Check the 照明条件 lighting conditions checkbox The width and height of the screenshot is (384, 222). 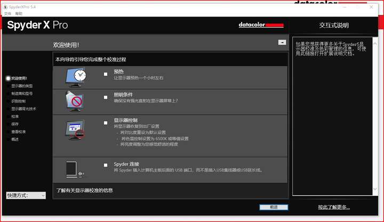click(106, 97)
